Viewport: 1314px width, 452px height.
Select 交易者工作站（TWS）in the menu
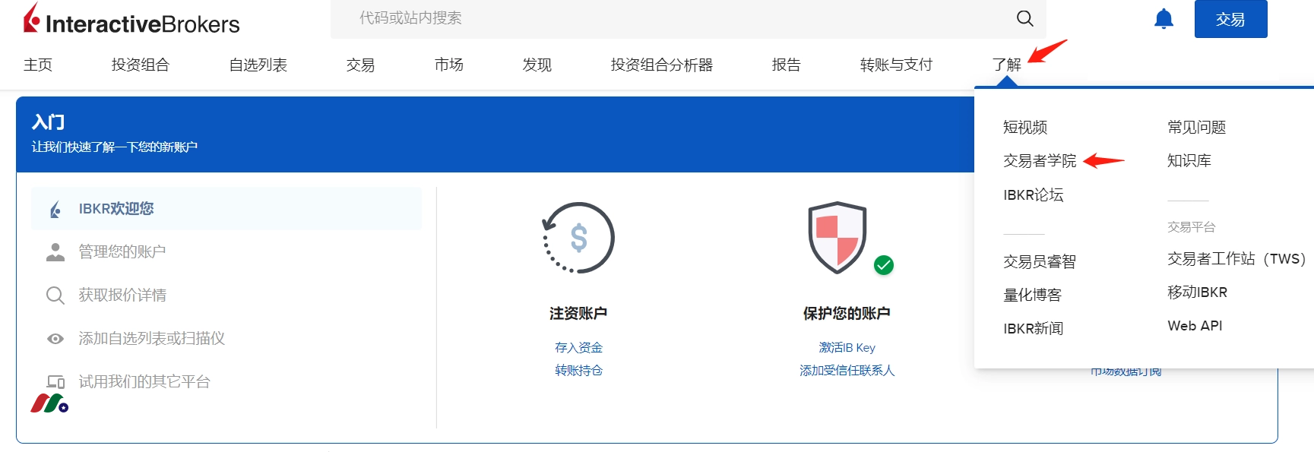point(1236,259)
